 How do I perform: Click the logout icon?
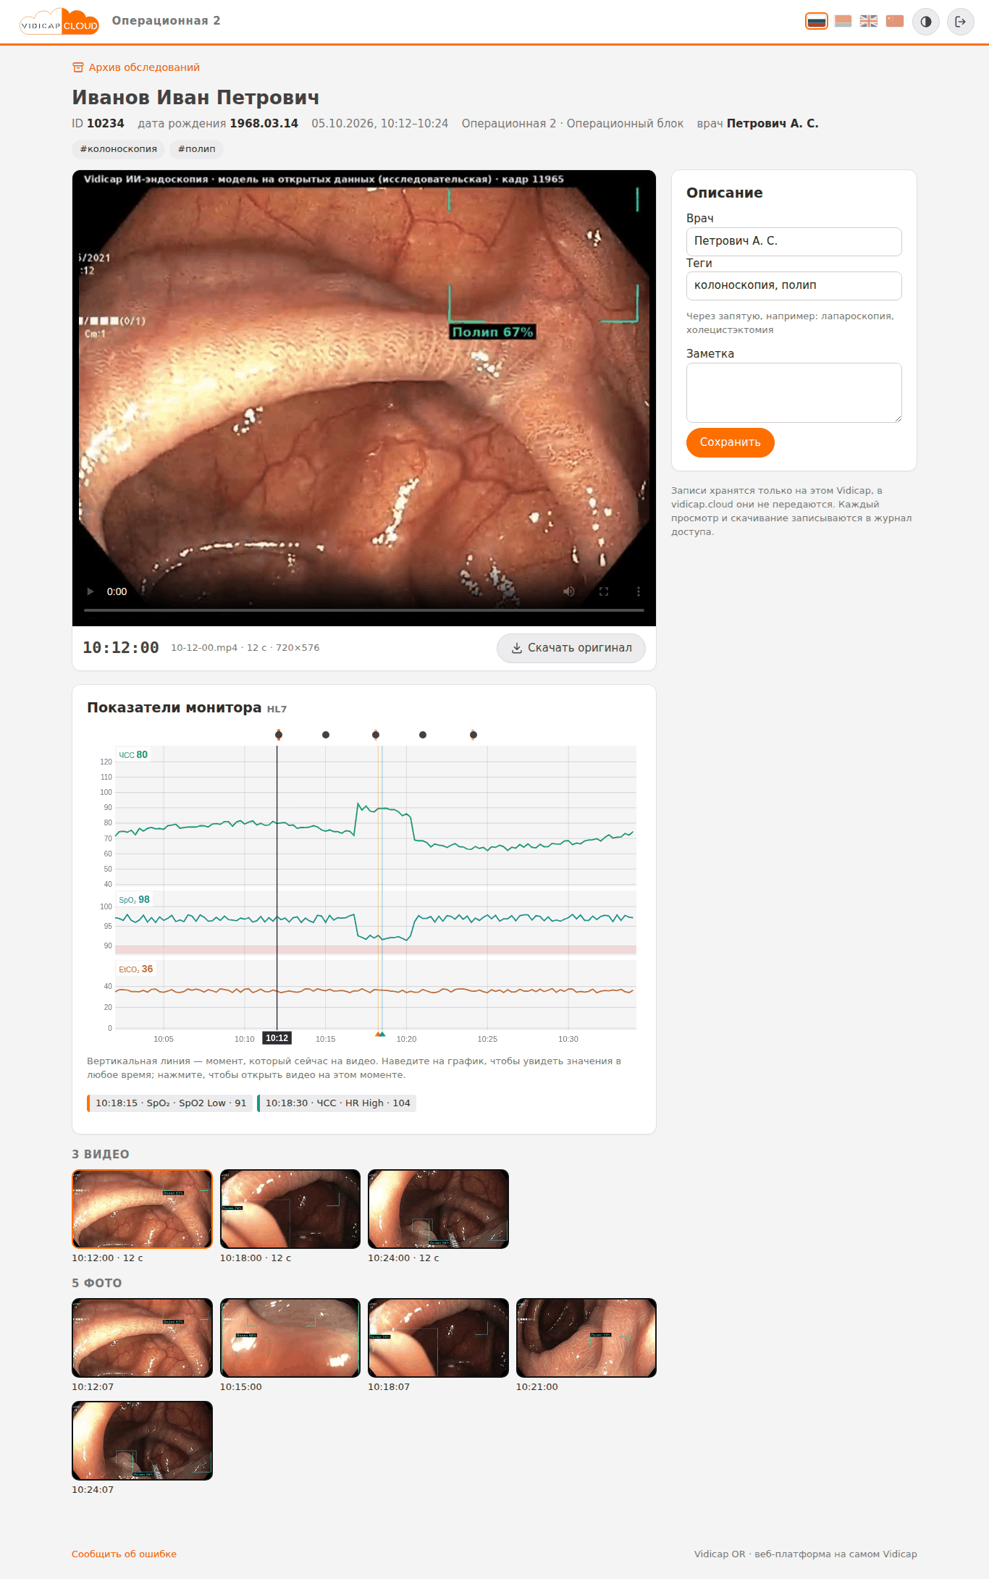(961, 22)
